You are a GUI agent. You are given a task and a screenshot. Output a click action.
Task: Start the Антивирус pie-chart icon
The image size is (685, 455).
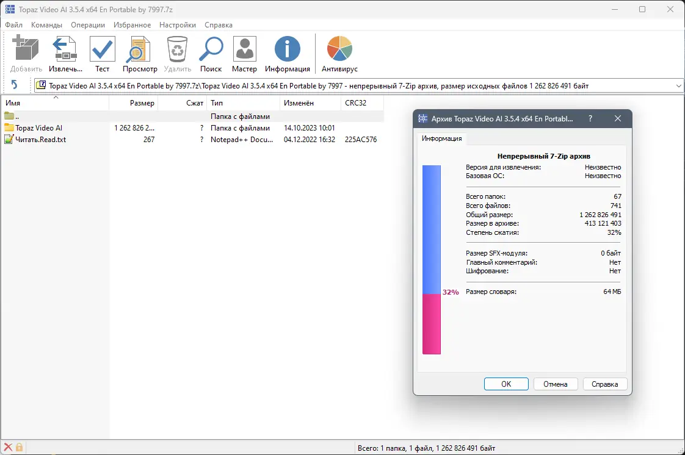pos(339,49)
